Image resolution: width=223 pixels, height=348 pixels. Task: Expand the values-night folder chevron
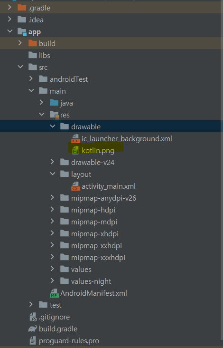tap(52, 281)
